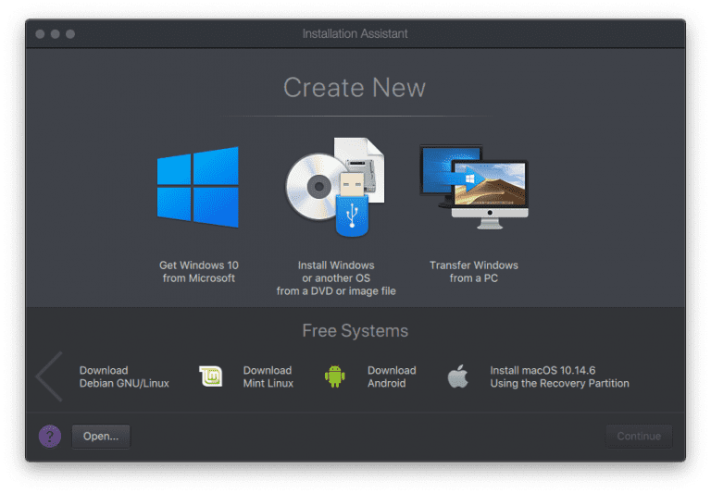Click the DVD and USB install icon
The image size is (711, 493).
[x=335, y=187]
